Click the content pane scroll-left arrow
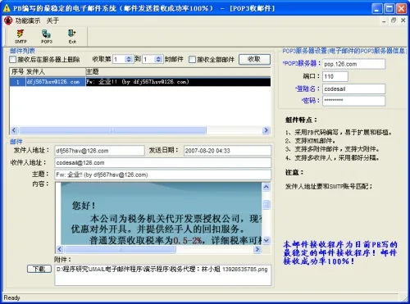 click(x=60, y=249)
